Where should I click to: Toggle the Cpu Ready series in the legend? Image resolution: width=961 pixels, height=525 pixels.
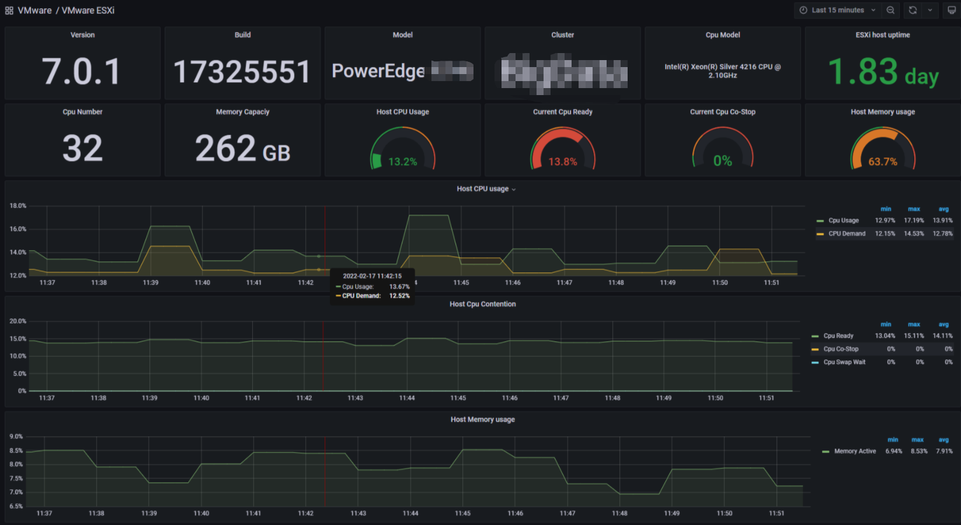pos(838,336)
